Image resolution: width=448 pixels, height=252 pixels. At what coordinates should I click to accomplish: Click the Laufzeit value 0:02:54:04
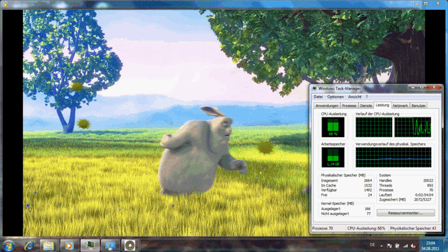point(424,195)
